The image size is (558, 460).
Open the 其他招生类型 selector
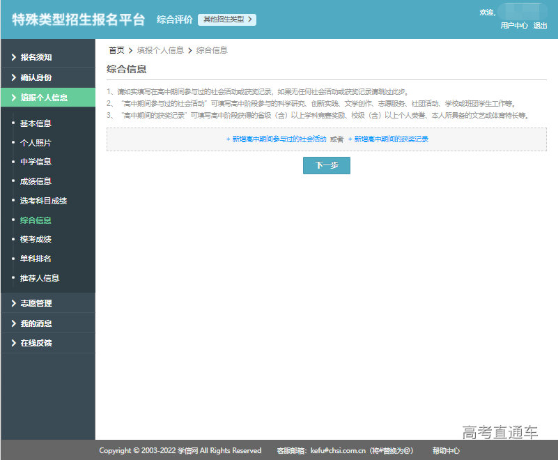(225, 20)
